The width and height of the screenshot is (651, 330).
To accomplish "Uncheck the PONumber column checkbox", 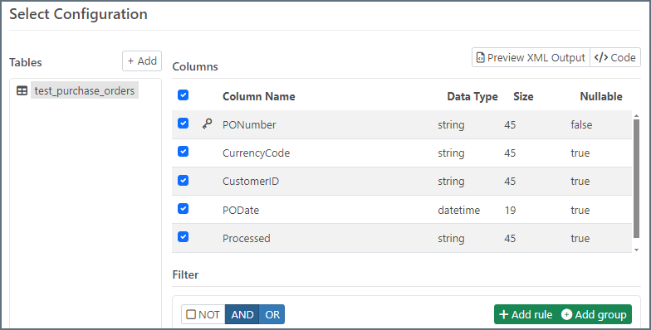I will [183, 123].
